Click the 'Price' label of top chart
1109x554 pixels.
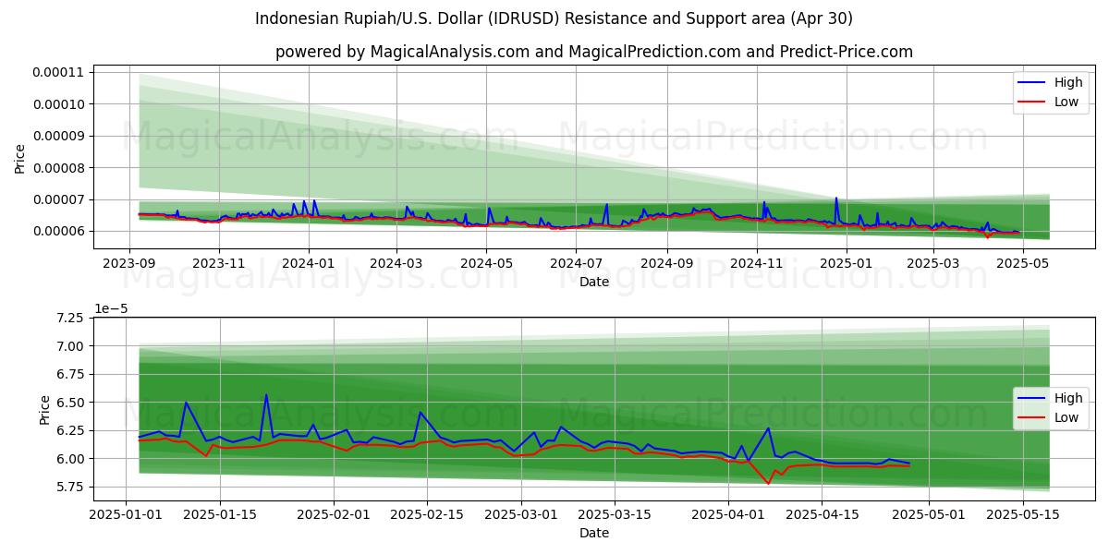(x=20, y=158)
